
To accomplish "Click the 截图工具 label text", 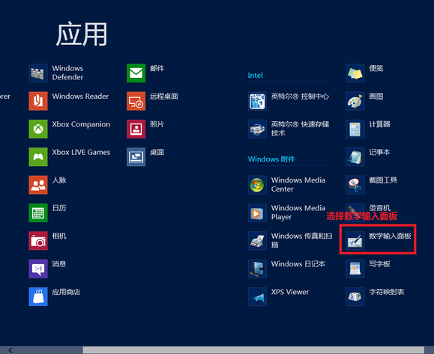I will 383,180.
